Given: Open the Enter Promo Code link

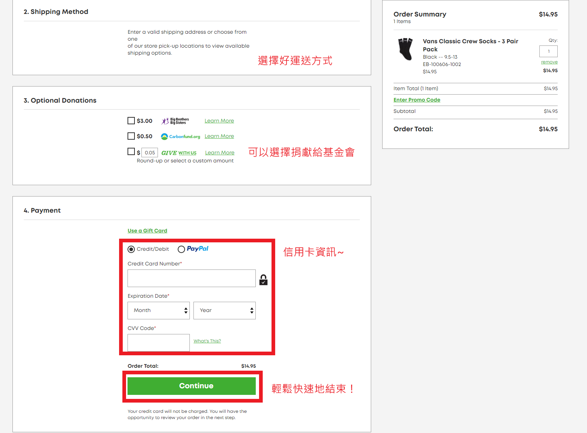Looking at the screenshot, I should point(417,100).
